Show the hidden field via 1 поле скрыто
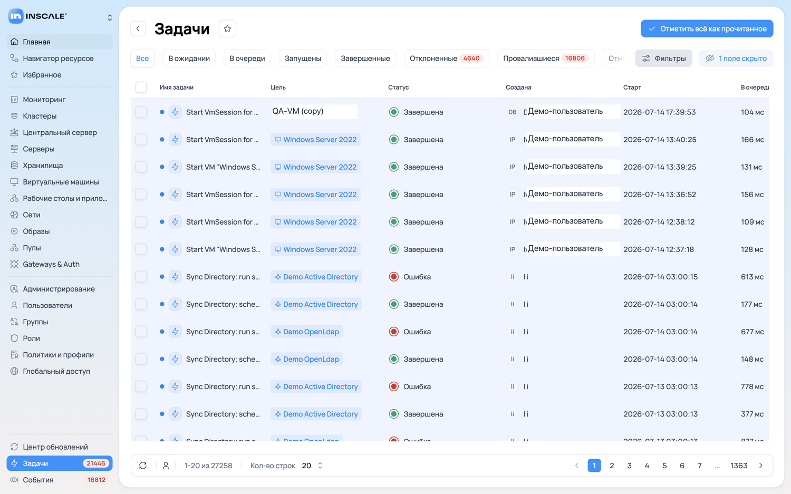Screen dimensions: 791x494 [x=736, y=58]
